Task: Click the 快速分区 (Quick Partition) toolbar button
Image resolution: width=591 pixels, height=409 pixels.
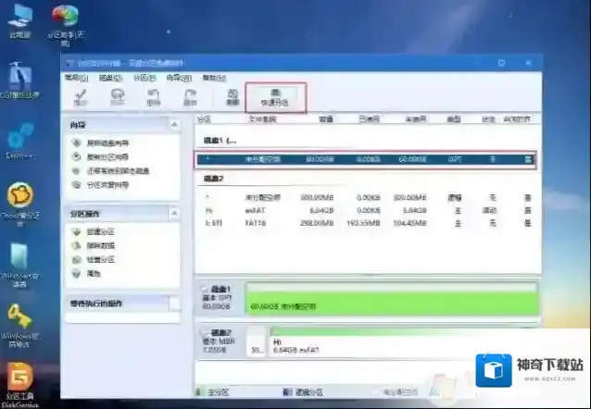Action: [275, 96]
